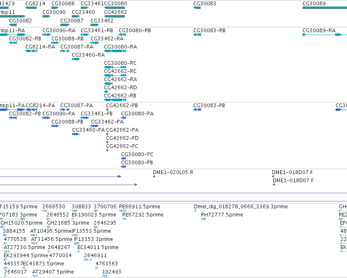Open protein CG42662-PD

pos(122,138)
